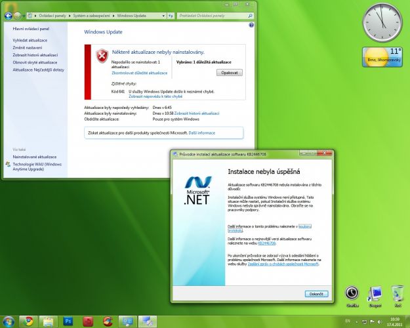Click the red square app icon in taskbar
Viewport: 410px width, 328px height.
(x=88, y=321)
